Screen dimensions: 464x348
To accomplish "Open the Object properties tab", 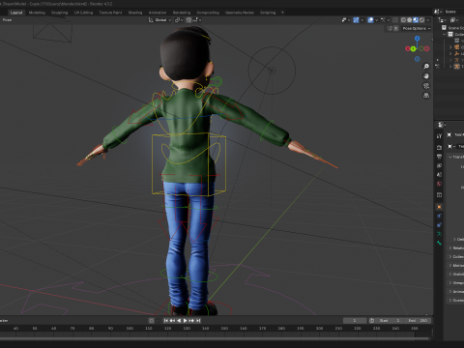I will coord(439,207).
